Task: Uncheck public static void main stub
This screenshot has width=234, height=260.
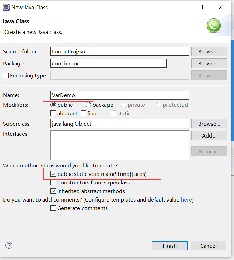Action: pos(53,174)
